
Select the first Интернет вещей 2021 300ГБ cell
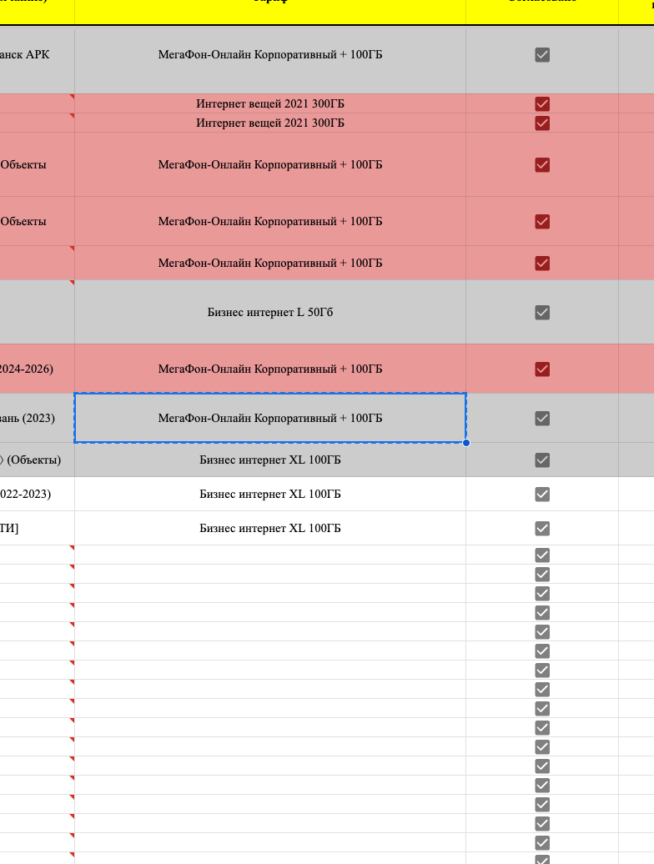coord(270,104)
